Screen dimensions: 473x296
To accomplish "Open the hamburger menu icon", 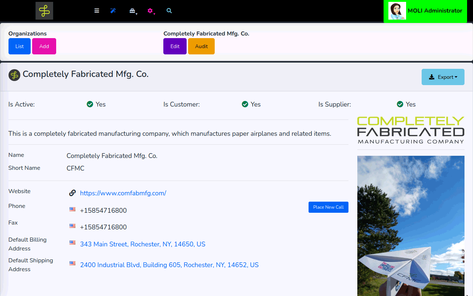I will (x=97, y=11).
